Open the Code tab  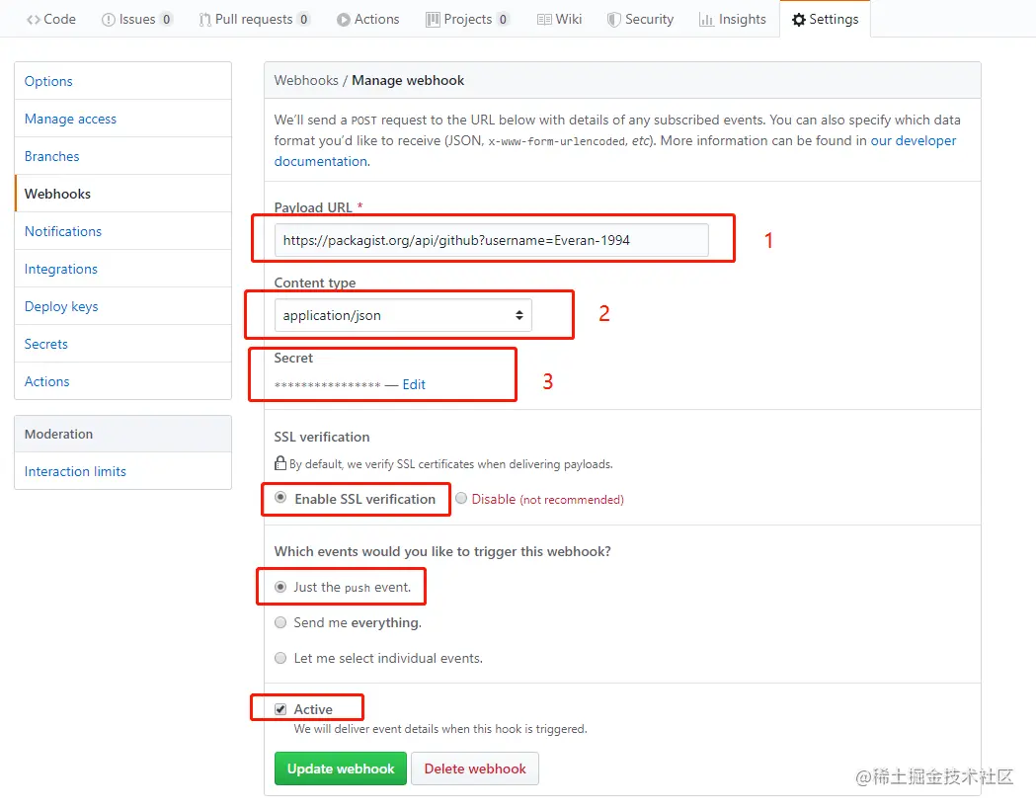(x=51, y=19)
